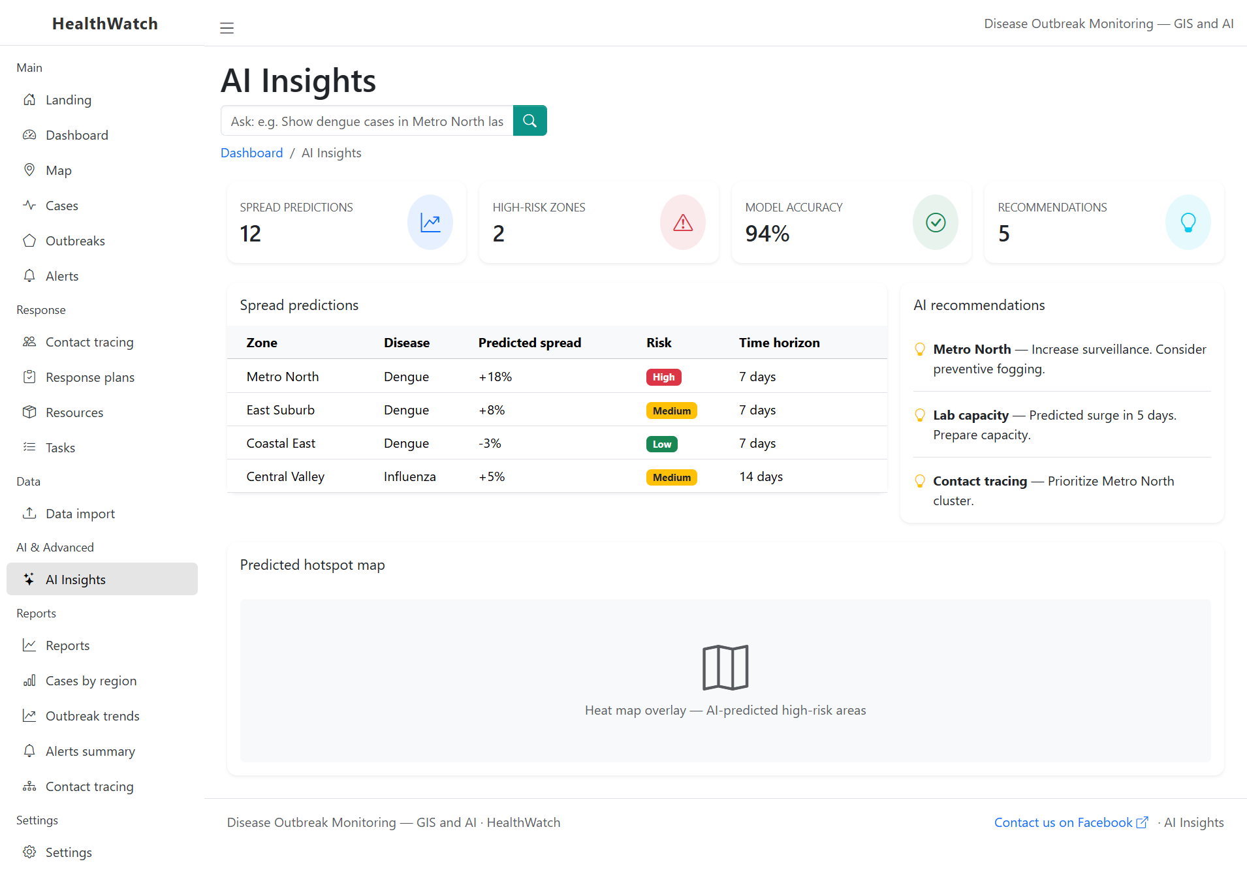The image size is (1247, 870).
Task: Open Outbreak trends via trend-line icon
Action: coord(29,715)
